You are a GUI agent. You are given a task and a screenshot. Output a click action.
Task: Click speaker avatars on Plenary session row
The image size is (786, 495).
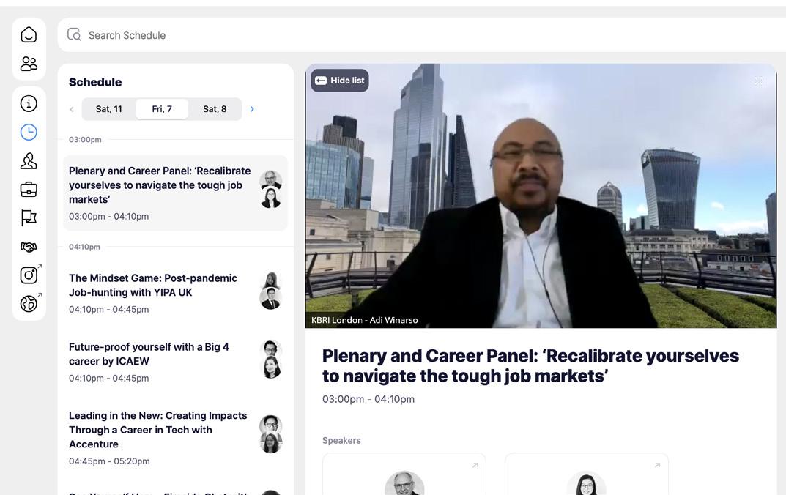(271, 190)
